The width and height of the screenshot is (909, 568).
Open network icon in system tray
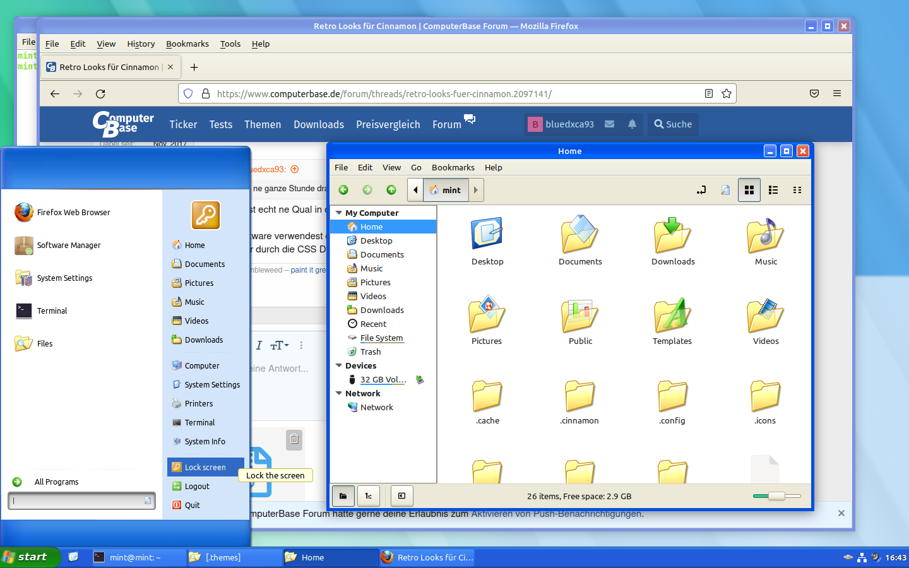[862, 557]
